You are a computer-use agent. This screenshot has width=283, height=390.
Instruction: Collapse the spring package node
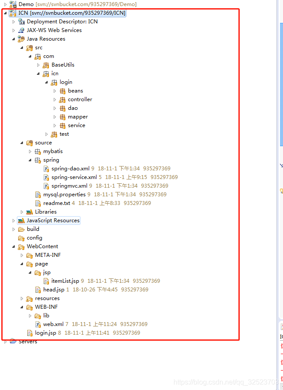[30, 160]
